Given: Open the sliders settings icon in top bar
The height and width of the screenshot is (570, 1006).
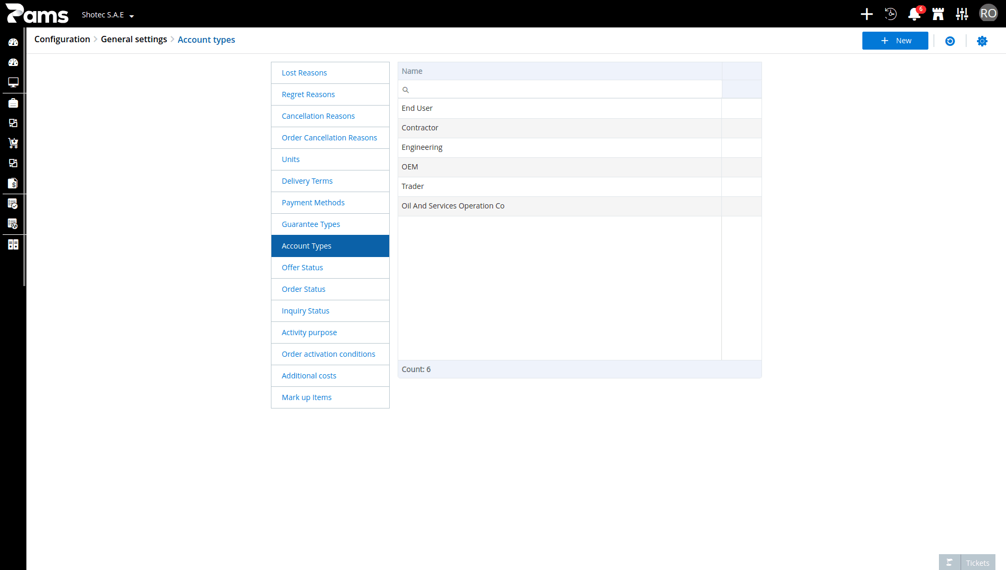Looking at the screenshot, I should click(962, 14).
